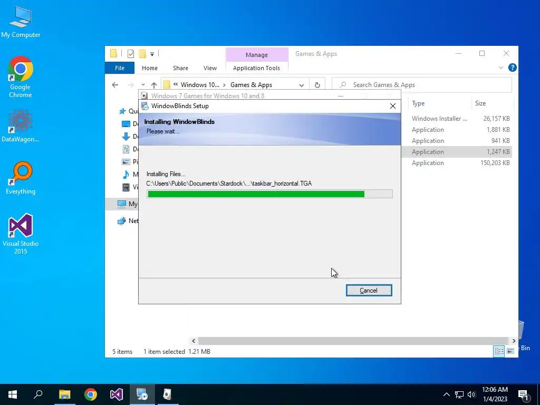
Task: Launch Google Chrome from the desktop
Action: 21,77
